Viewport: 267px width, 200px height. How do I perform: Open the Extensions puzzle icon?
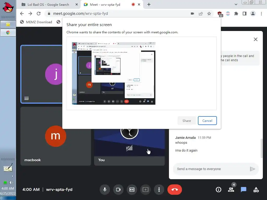click(236, 14)
